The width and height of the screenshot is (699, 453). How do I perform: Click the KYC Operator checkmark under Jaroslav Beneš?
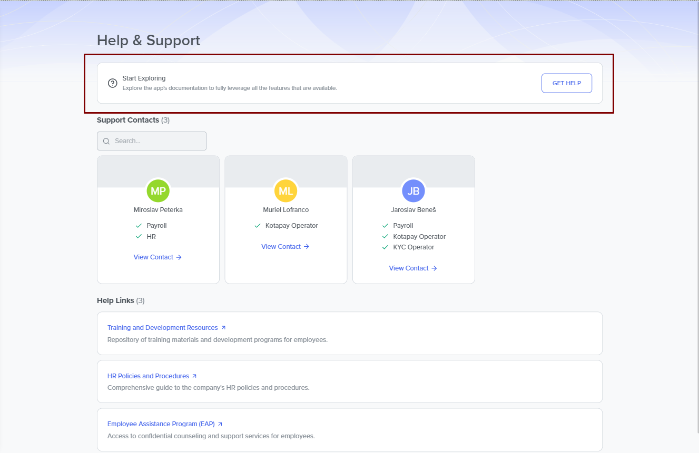(385, 247)
